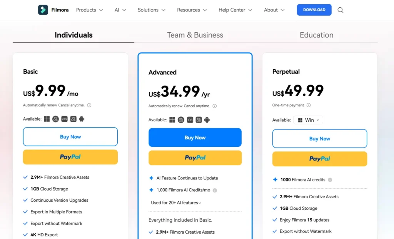Click the iPadOS icon in the Advanced plan
Viewport: 394px width, 239px height.
pyautogui.click(x=199, y=120)
